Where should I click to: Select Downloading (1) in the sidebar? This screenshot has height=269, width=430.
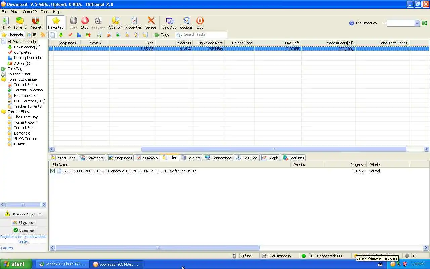[27, 47]
